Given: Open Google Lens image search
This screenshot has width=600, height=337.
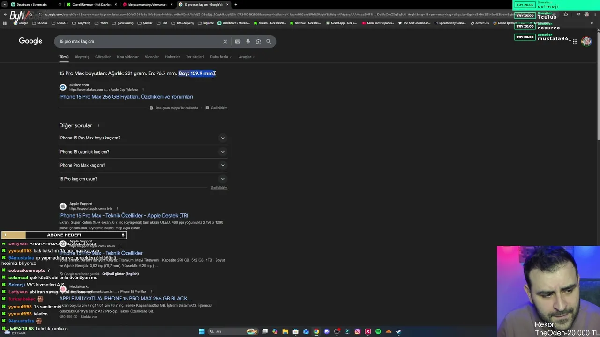Looking at the screenshot, I should pos(258,41).
